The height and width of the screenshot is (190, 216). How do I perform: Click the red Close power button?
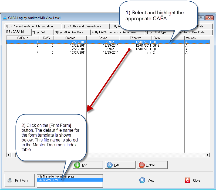coord(193,181)
